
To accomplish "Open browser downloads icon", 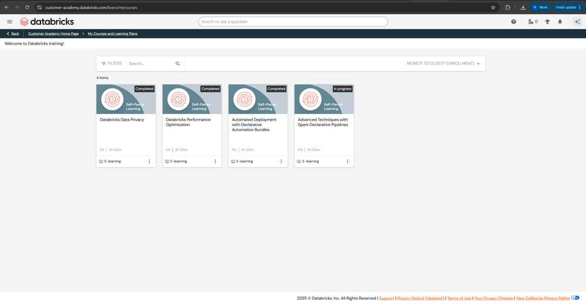I will point(523,7).
